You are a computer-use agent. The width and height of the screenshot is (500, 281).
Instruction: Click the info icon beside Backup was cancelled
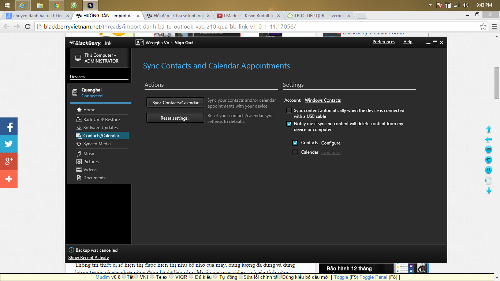[x=71, y=250]
